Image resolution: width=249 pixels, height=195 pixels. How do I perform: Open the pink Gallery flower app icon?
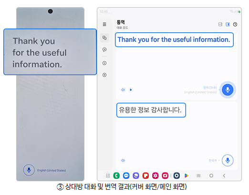point(156,175)
